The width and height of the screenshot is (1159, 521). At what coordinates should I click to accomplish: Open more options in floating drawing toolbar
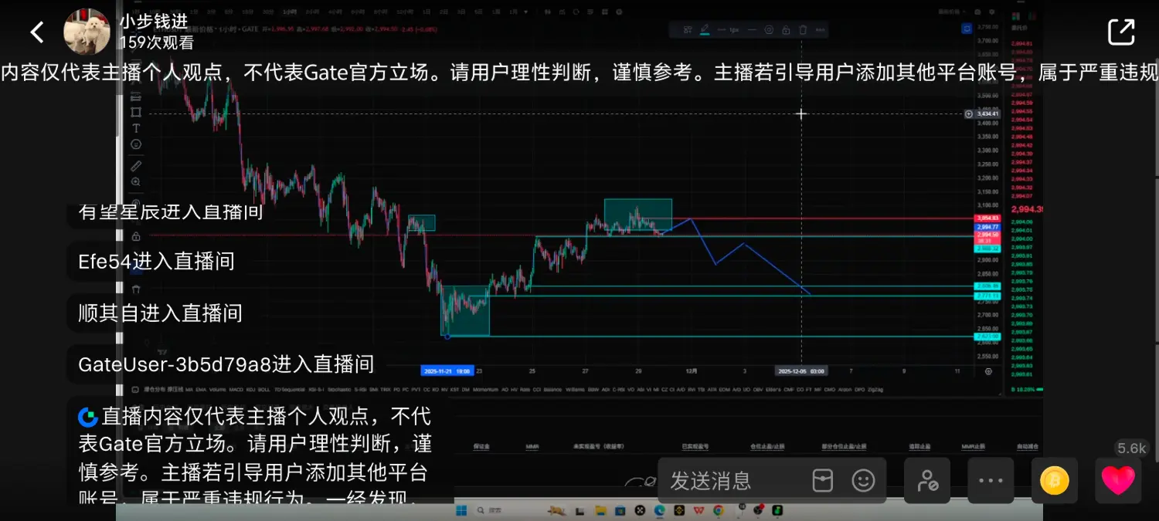click(820, 30)
